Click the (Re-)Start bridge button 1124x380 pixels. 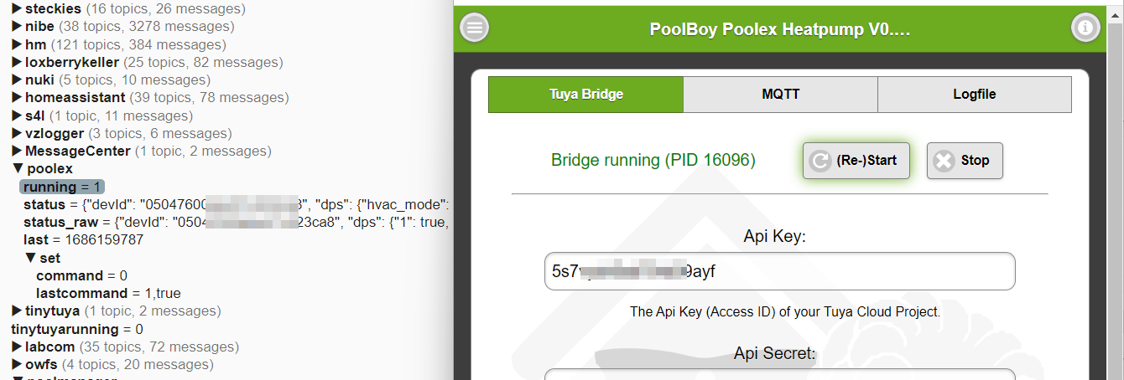point(856,160)
